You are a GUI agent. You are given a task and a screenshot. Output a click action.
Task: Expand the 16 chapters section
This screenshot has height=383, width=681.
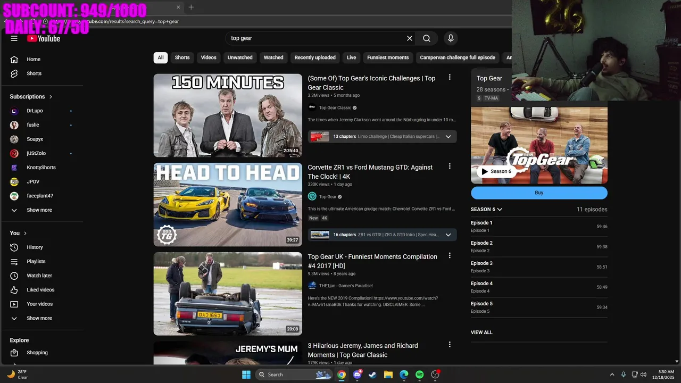(x=382, y=235)
